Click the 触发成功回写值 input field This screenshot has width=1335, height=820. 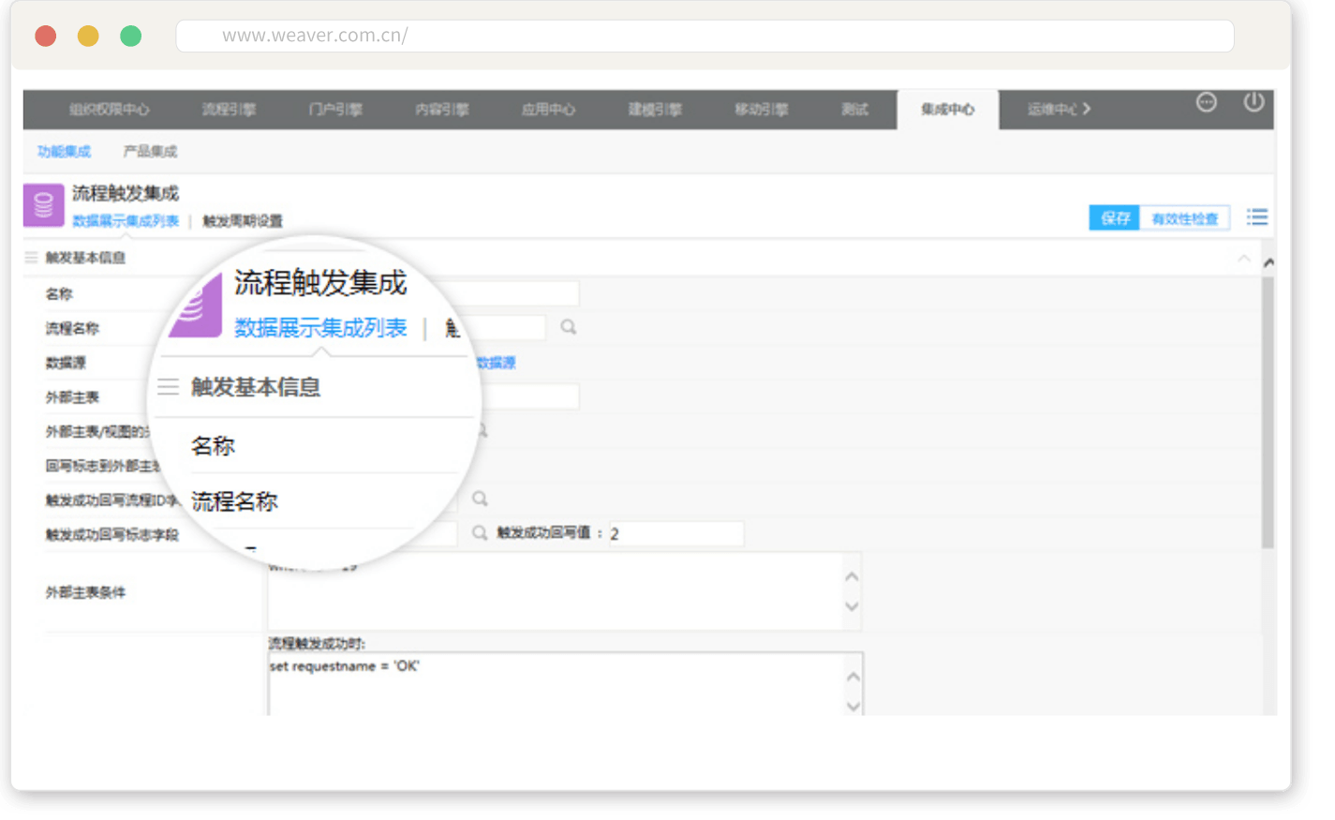coord(676,533)
